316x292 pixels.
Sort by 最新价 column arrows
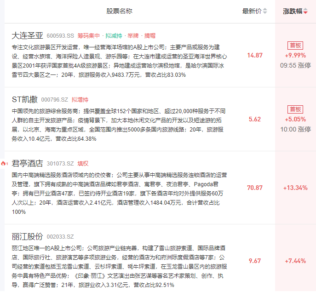click(x=265, y=11)
